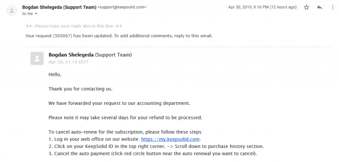This screenshot has width=339, height=162.
Task: Click the accounting department sentence
Action: pyautogui.click(x=119, y=103)
